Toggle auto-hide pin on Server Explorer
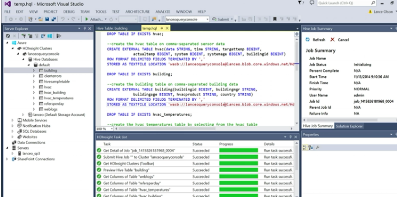Viewport: 397px width, 197px height. point(85,29)
